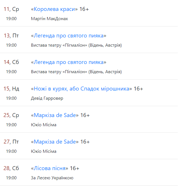Open the «Лісова пісня» play link
Viewport: 178px width, 186px height.
tap(50, 168)
